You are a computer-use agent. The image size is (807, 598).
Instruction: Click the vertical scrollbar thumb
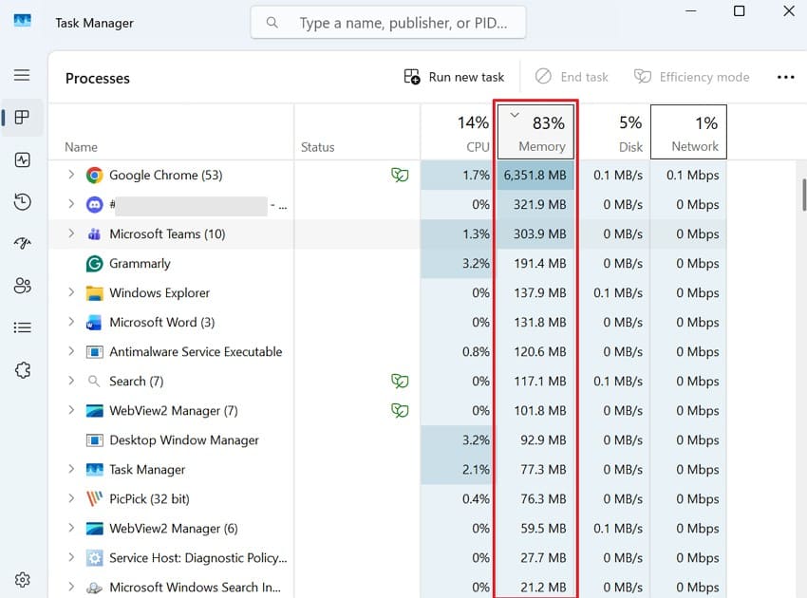point(803,195)
